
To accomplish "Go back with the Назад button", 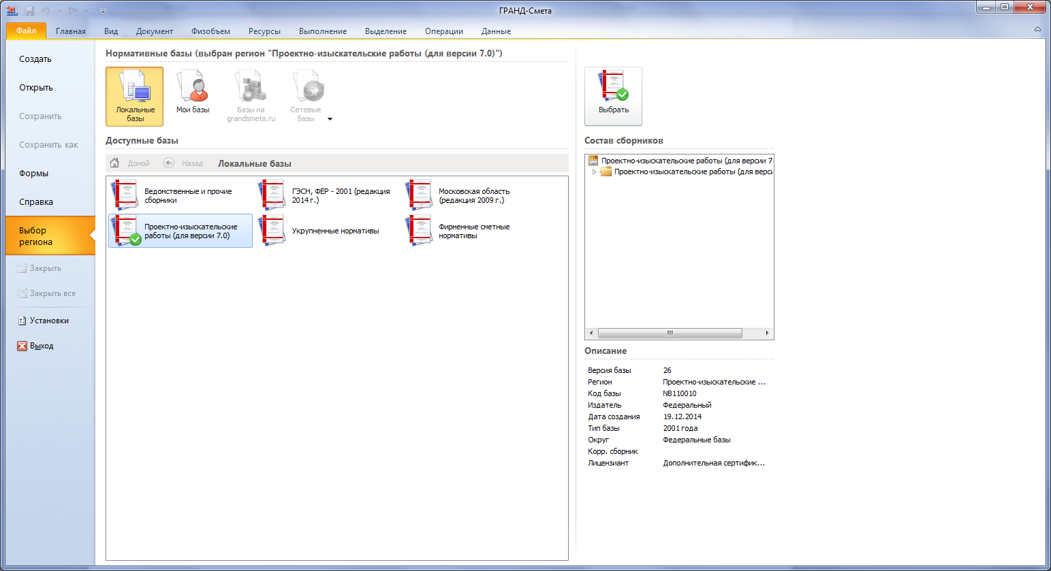I will [183, 163].
